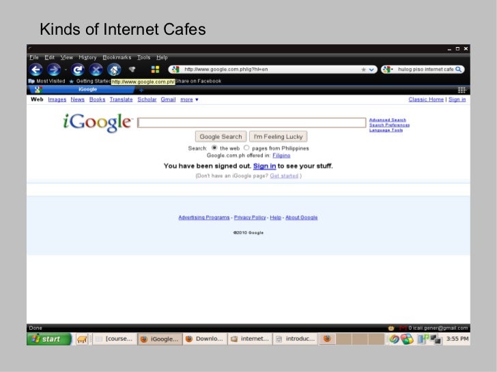
Task: Click the Windows start button
Action: click(x=49, y=339)
